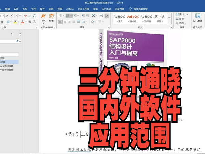Click the Increase Font Size icon

tap(7, 16)
